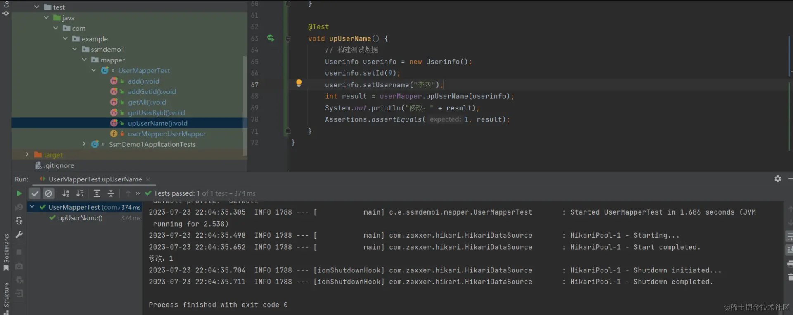The width and height of the screenshot is (793, 315).
Task: Show more test toolbar actions chevron
Action: coord(138,193)
